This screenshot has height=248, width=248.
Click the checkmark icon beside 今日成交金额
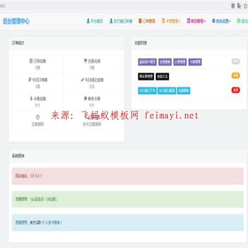82,80
